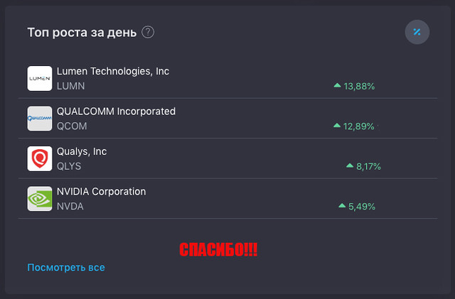Click the Топ роста за день heading
This screenshot has height=299, width=455.
[x=82, y=32]
